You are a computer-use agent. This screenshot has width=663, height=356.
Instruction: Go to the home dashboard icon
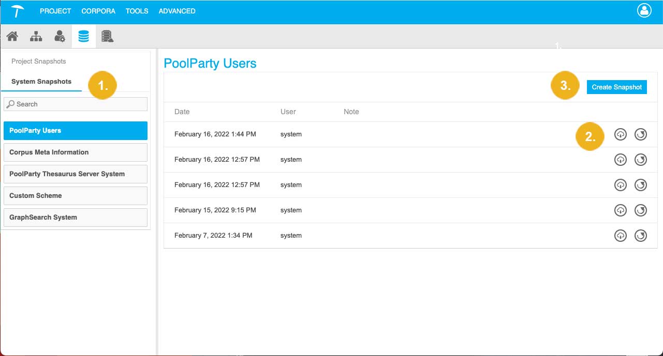pyautogui.click(x=12, y=37)
